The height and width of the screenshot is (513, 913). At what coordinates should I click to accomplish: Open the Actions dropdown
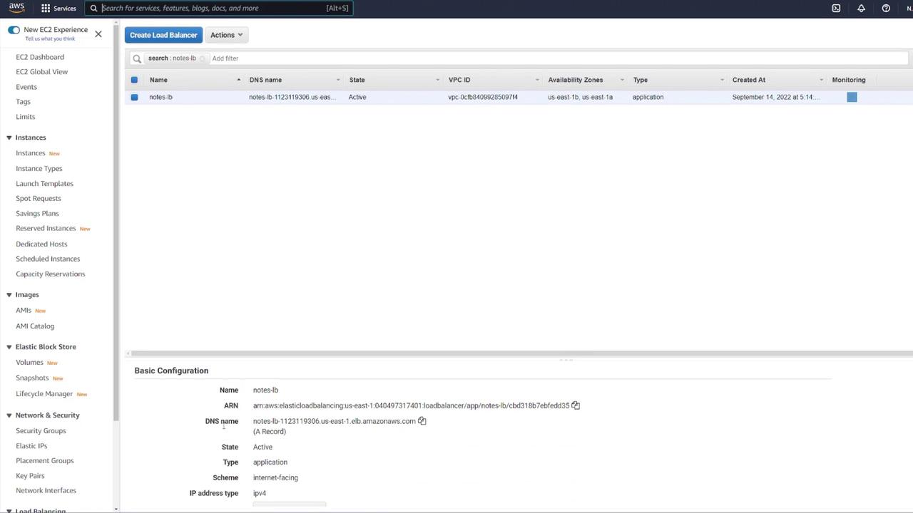[x=226, y=35]
